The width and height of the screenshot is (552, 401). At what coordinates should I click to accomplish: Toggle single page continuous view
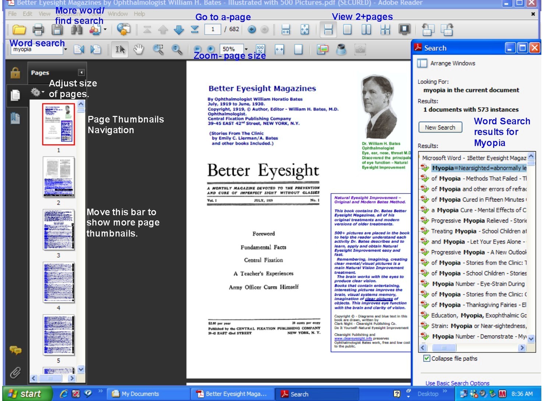328,29
